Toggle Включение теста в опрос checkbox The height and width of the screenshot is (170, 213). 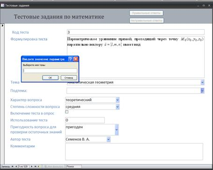coord(67,112)
